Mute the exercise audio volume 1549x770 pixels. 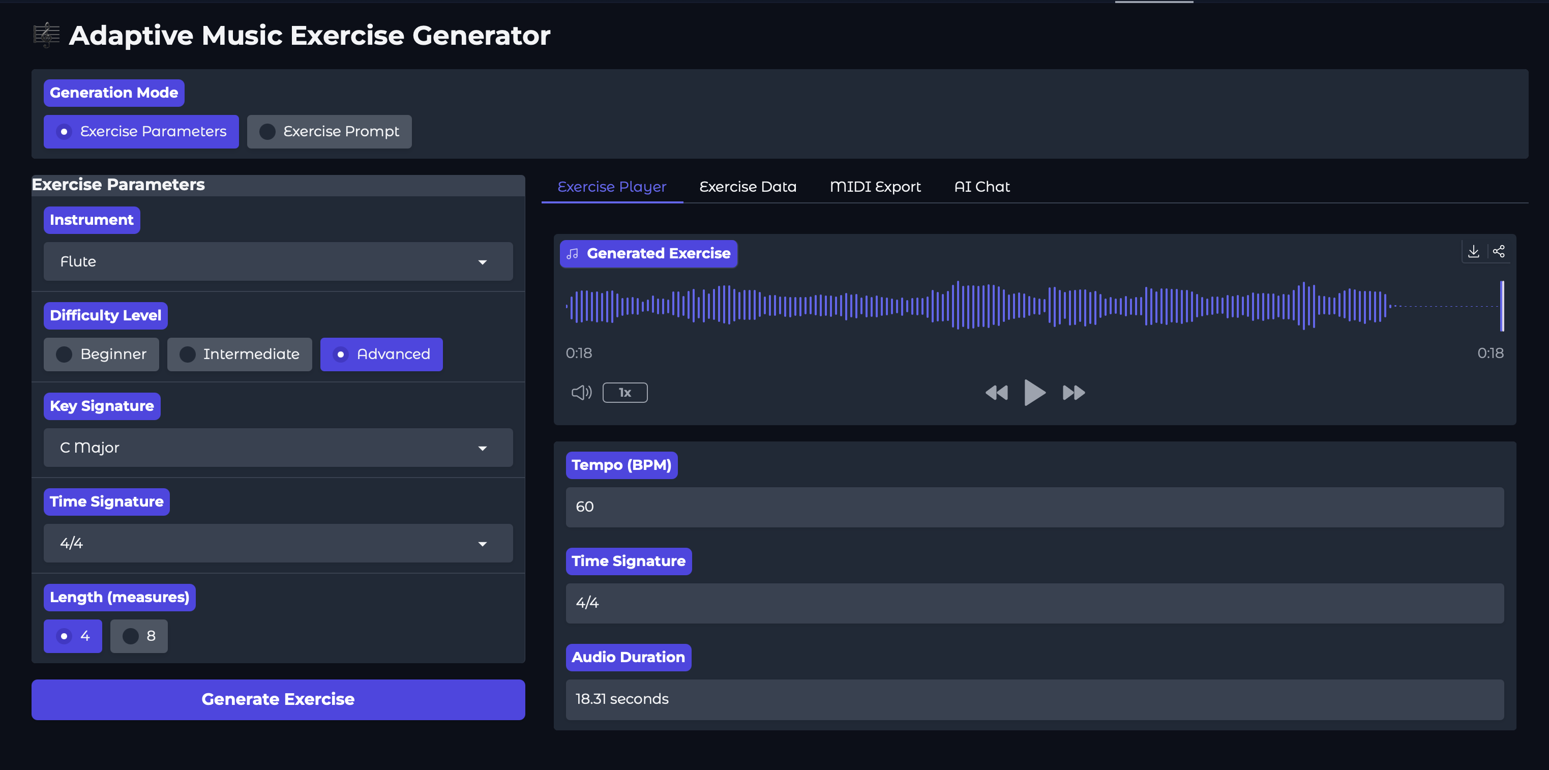[x=581, y=392]
